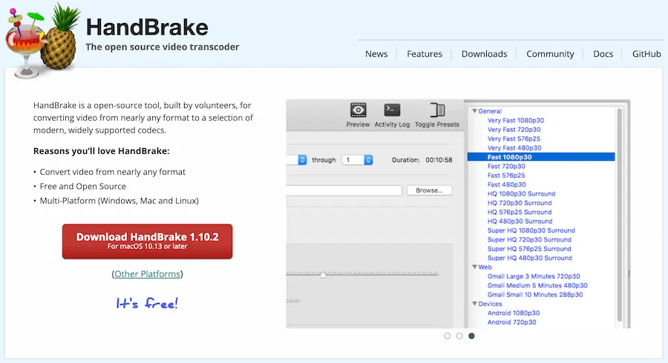Screen dimensions: 668x363
Task: Open the Preview eye icon
Action: [358, 110]
